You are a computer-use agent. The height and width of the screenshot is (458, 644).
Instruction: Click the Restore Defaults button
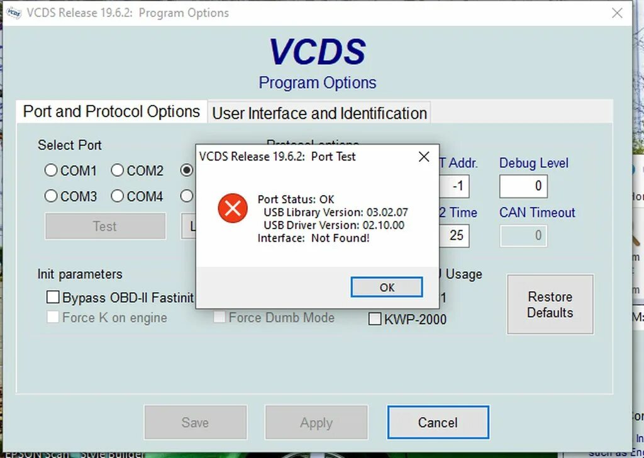point(550,304)
